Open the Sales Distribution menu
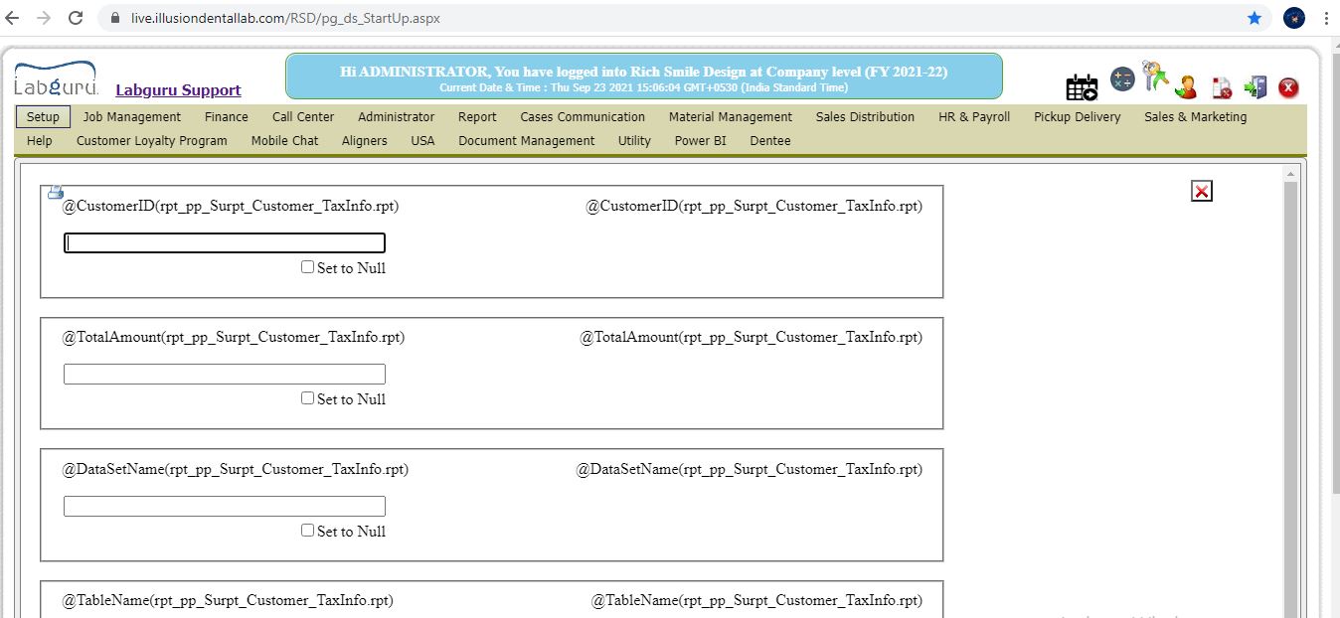Screen dimensions: 1340x618 (x=865, y=116)
